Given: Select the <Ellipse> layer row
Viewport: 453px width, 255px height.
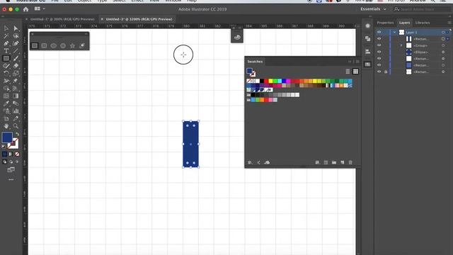Looking at the screenshot, I should (x=413, y=52).
